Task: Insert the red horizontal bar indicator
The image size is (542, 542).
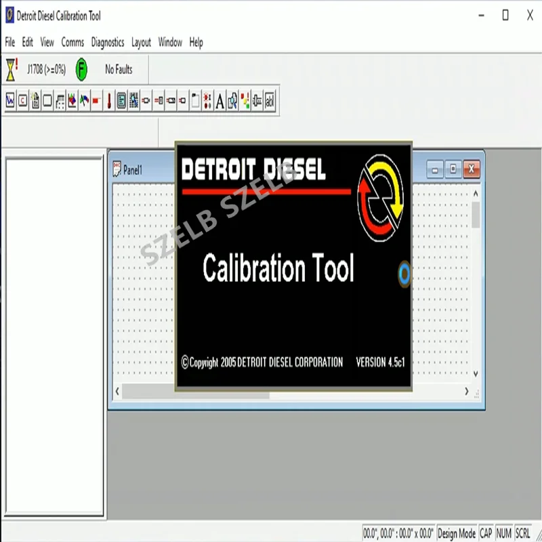Action: pyautogui.click(x=96, y=100)
